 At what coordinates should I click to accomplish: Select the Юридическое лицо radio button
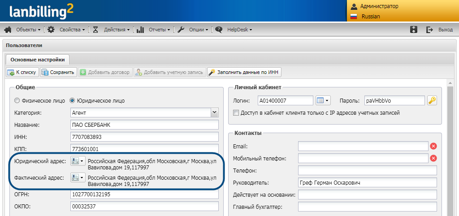[x=72, y=101]
